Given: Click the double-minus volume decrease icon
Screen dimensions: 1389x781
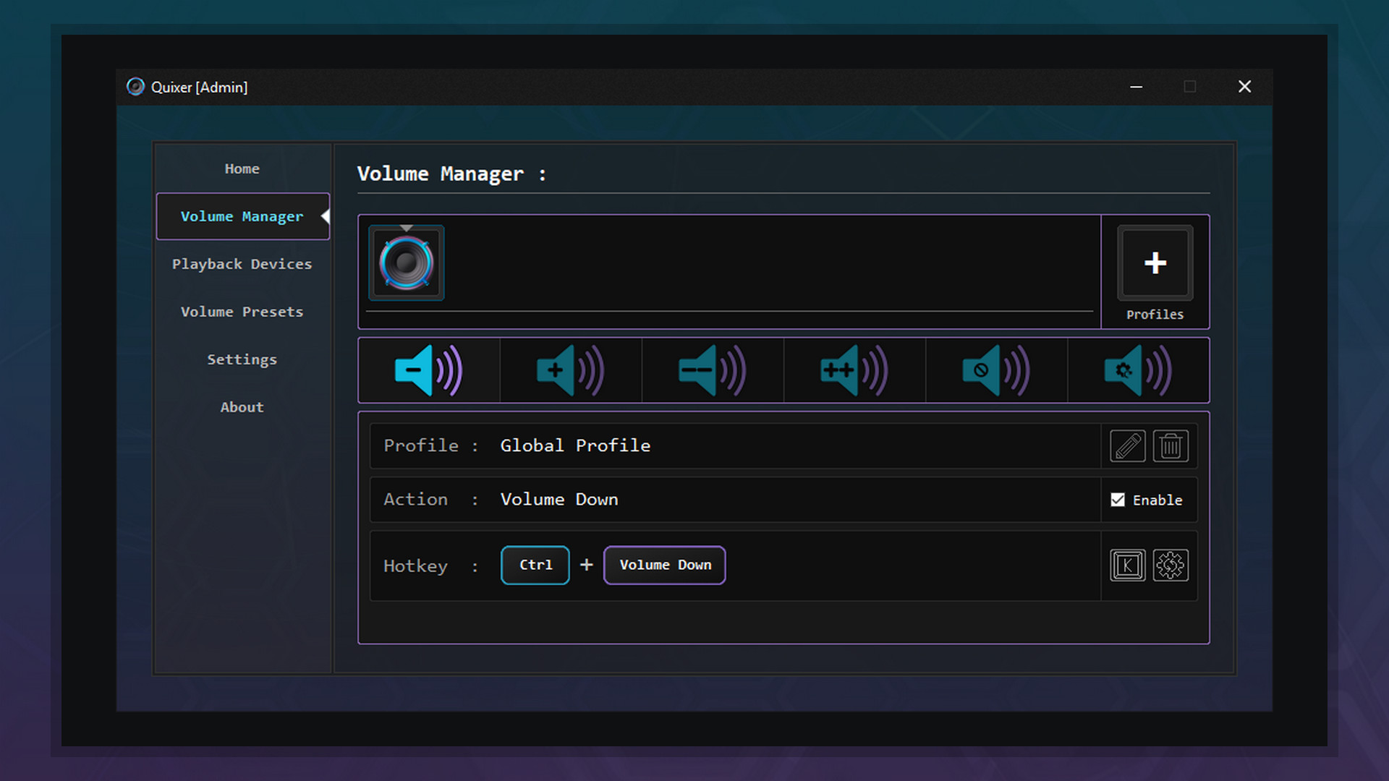Looking at the screenshot, I should pos(712,370).
